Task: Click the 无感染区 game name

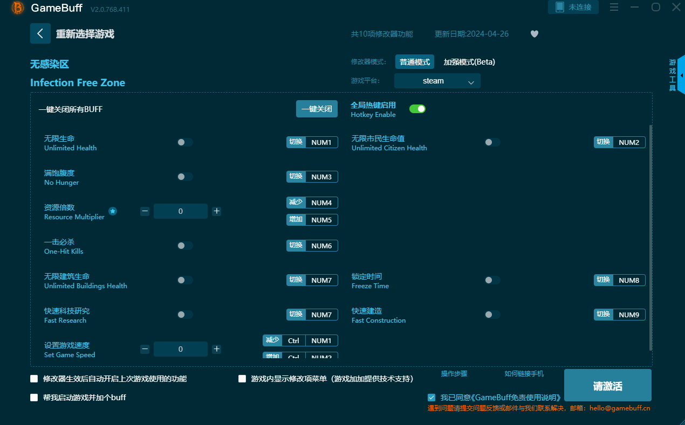Action: (50, 64)
